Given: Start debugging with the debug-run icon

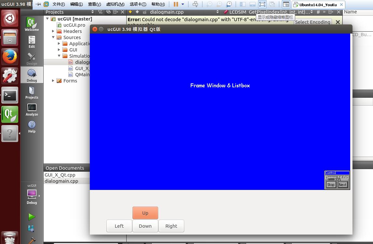Looking at the screenshot, I should [x=31, y=229].
